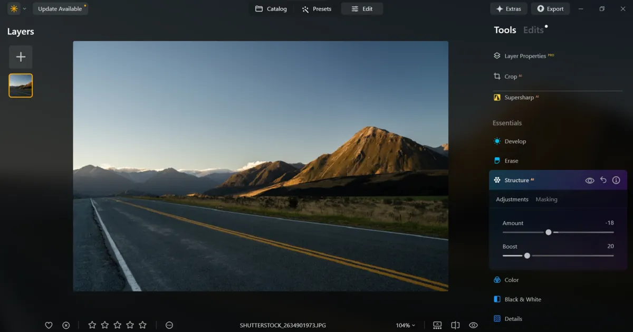The height and width of the screenshot is (332, 633).
Task: Select the road photo layer thumbnail
Action: click(20, 85)
